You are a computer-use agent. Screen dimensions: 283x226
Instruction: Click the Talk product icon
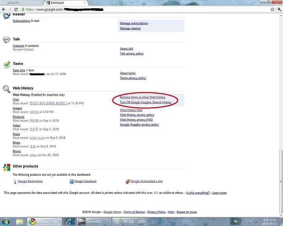(7, 40)
